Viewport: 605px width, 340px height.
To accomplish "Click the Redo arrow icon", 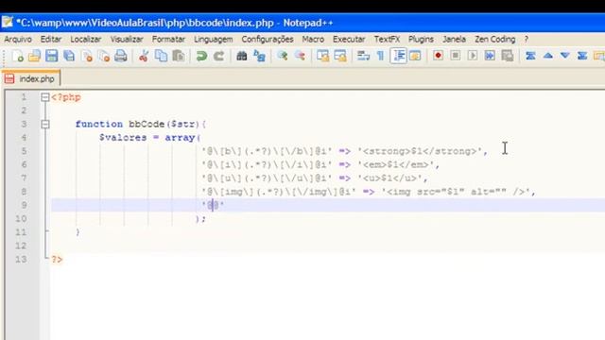I will coord(218,57).
